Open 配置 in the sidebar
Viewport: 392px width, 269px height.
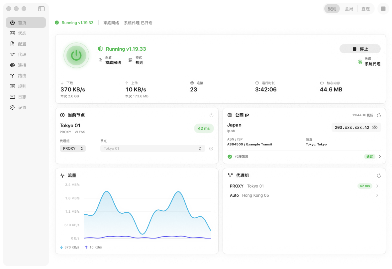click(x=26, y=44)
